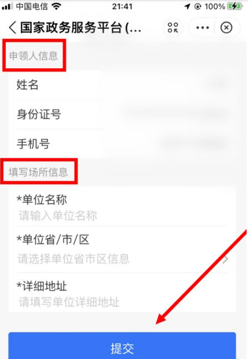Open the 请选择单位省市区信息 picker
This screenshot has width=248, height=359.
73,259
